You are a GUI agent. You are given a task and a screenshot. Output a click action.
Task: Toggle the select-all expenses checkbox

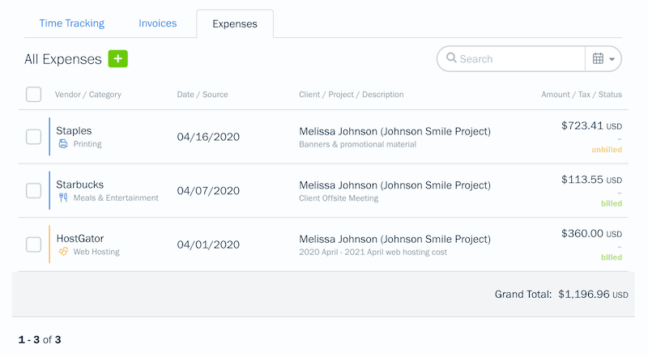pos(33,95)
